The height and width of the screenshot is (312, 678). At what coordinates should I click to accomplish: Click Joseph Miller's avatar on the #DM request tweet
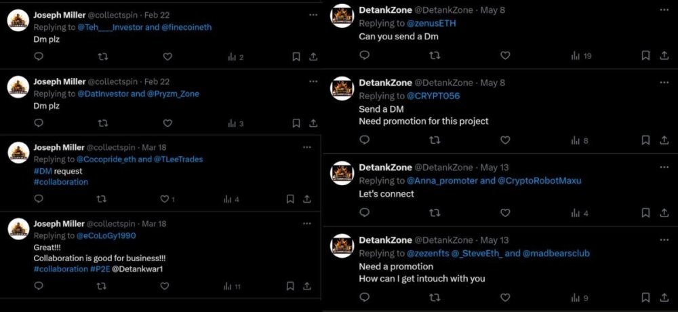[18, 153]
